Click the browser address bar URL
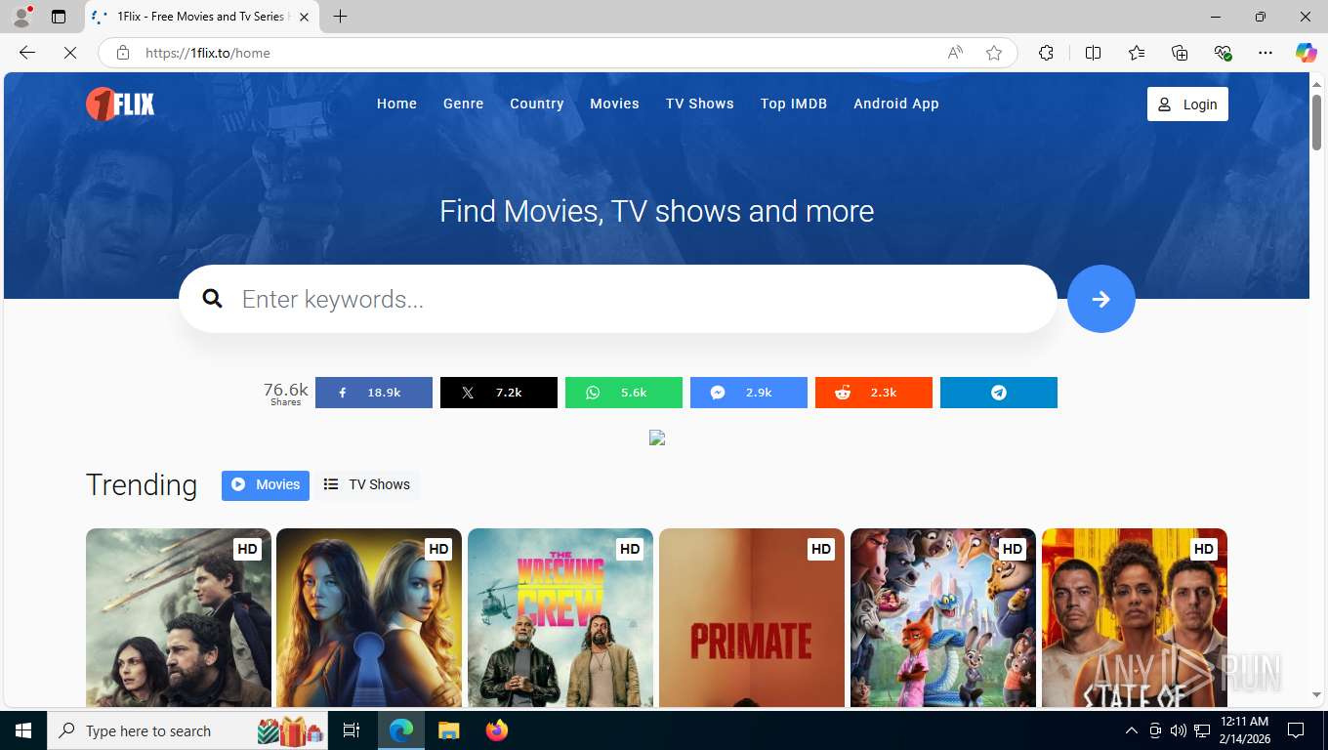Image resolution: width=1328 pixels, height=750 pixels. [x=207, y=53]
